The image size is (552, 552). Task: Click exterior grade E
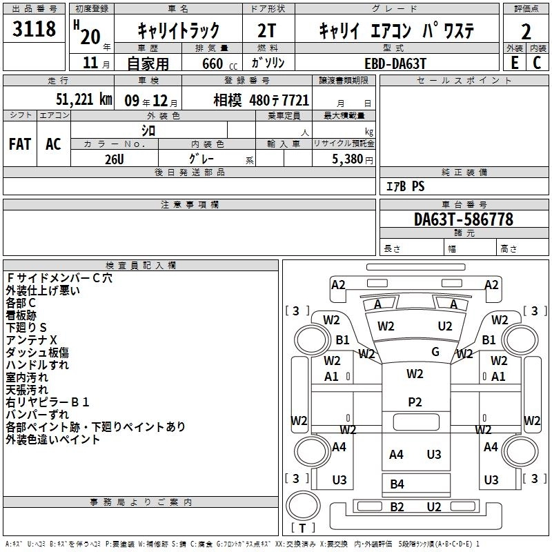coord(515,63)
